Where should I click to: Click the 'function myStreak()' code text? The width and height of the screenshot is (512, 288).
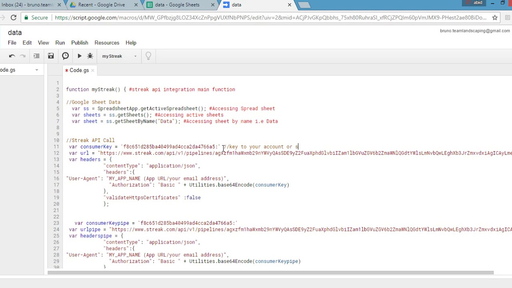[93, 90]
